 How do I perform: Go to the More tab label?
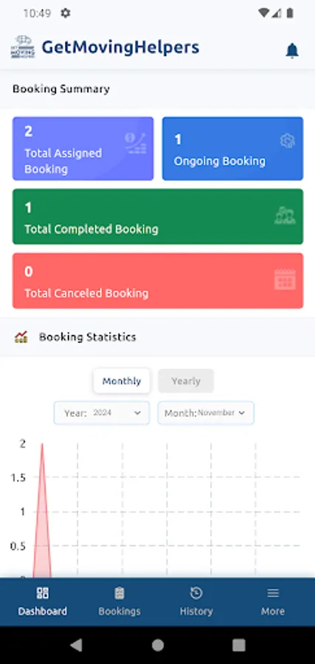[x=273, y=611]
